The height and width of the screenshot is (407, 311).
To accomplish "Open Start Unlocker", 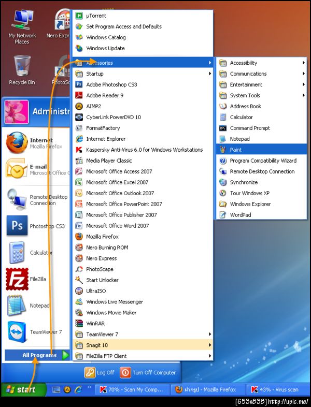I will click(143, 280).
